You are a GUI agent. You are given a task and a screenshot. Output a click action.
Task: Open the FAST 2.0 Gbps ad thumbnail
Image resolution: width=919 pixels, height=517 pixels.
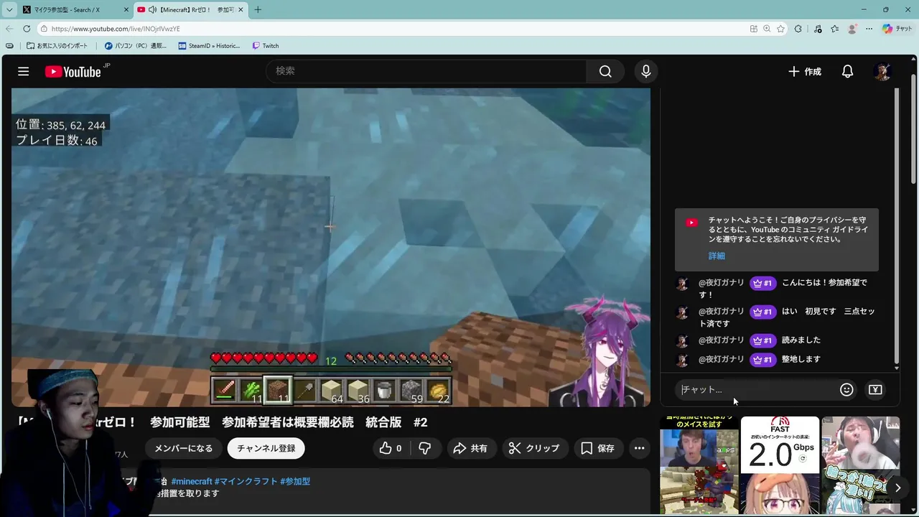click(780, 465)
